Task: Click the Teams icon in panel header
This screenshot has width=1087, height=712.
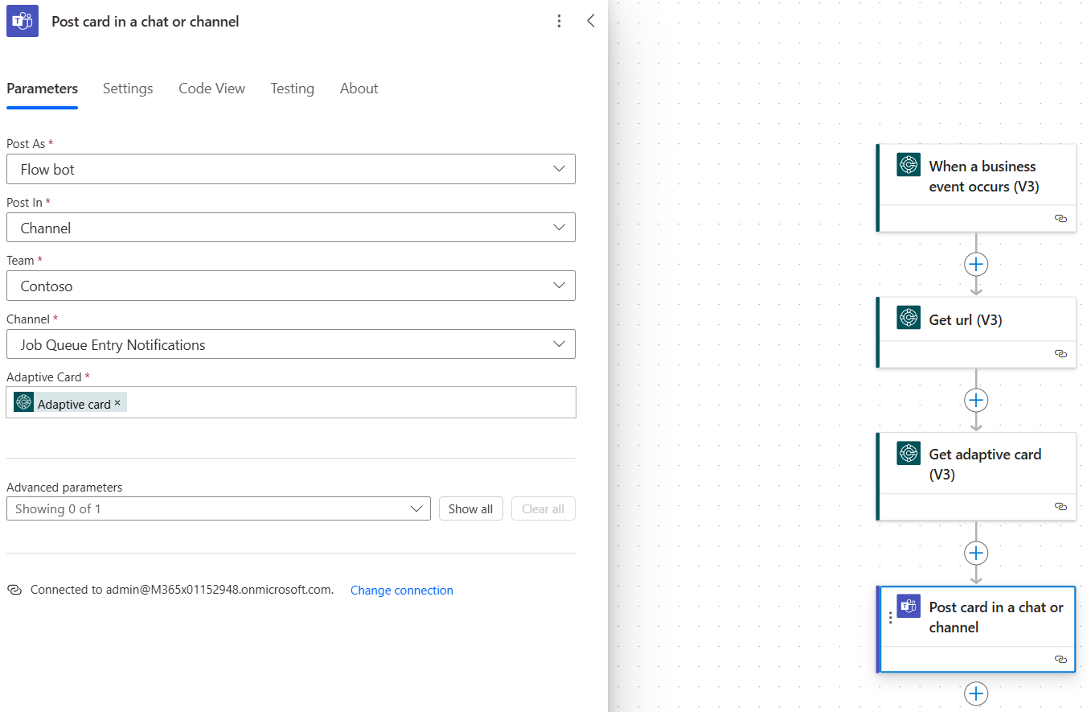Action: pyautogui.click(x=23, y=21)
